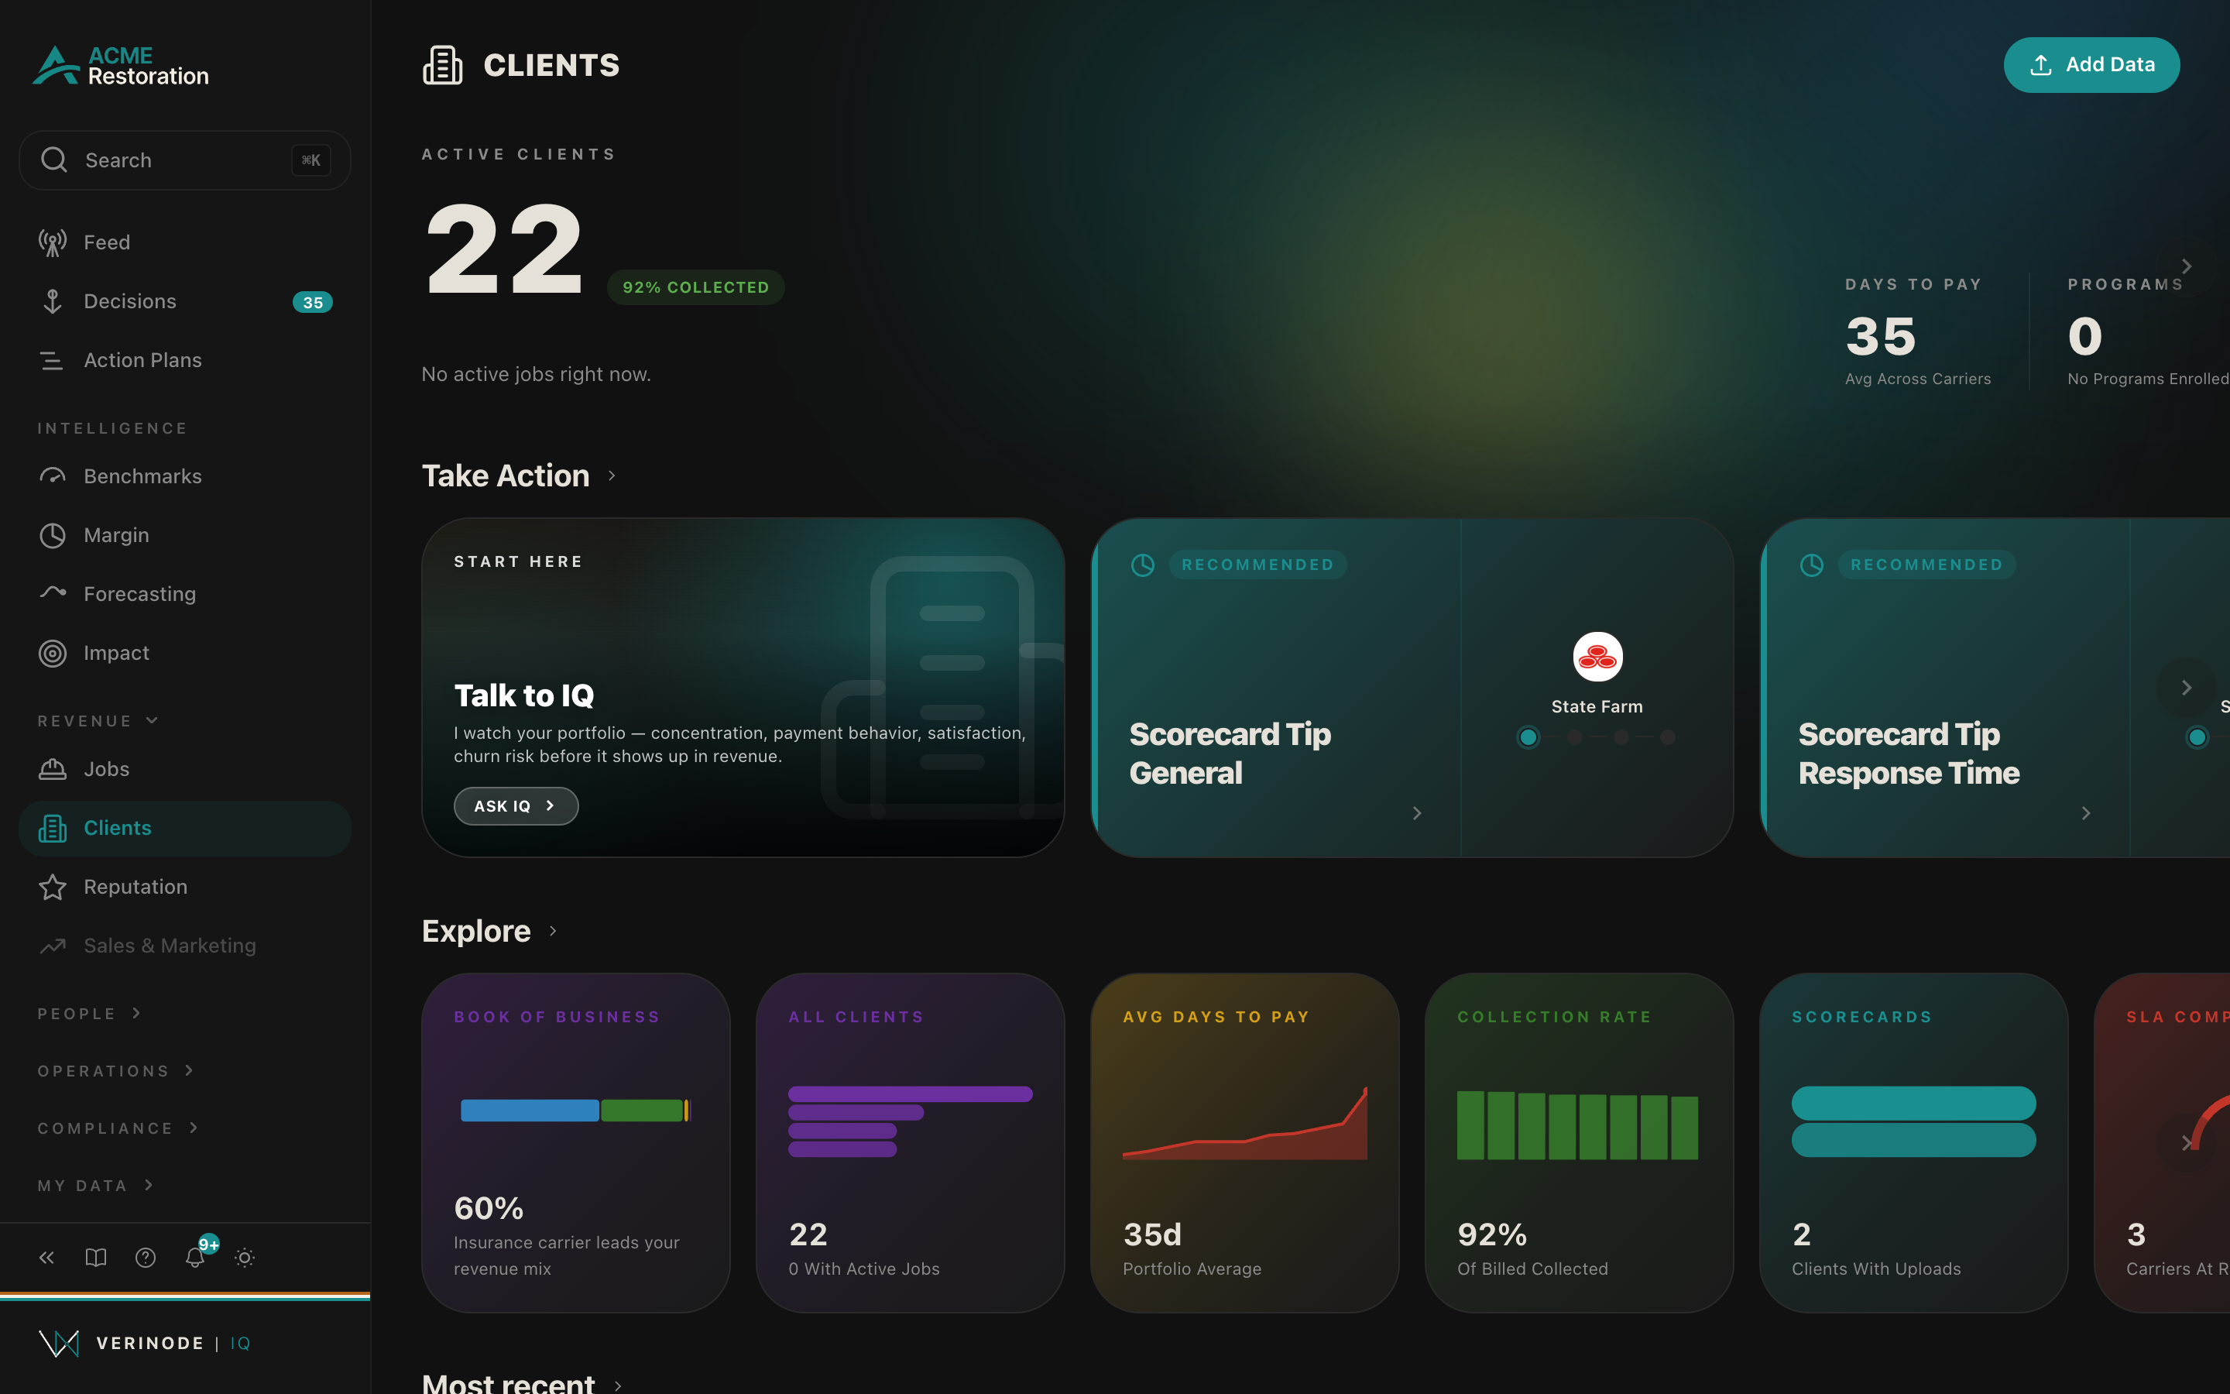This screenshot has height=1394, width=2230.
Task: Click the 92% Collected badge
Action: coord(696,287)
